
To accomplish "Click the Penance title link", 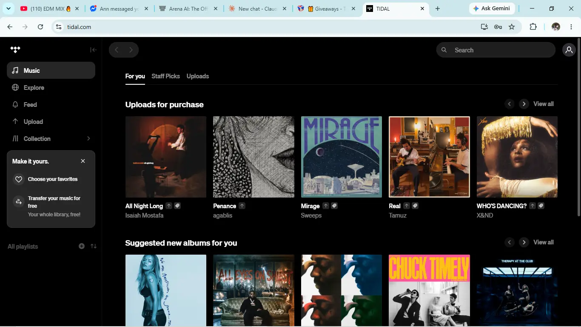I will click(225, 206).
